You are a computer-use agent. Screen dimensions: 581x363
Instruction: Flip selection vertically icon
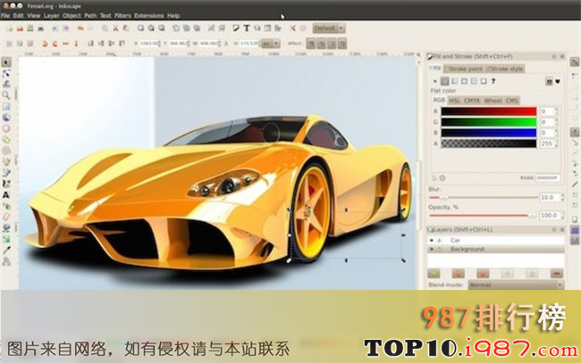pos(76,44)
